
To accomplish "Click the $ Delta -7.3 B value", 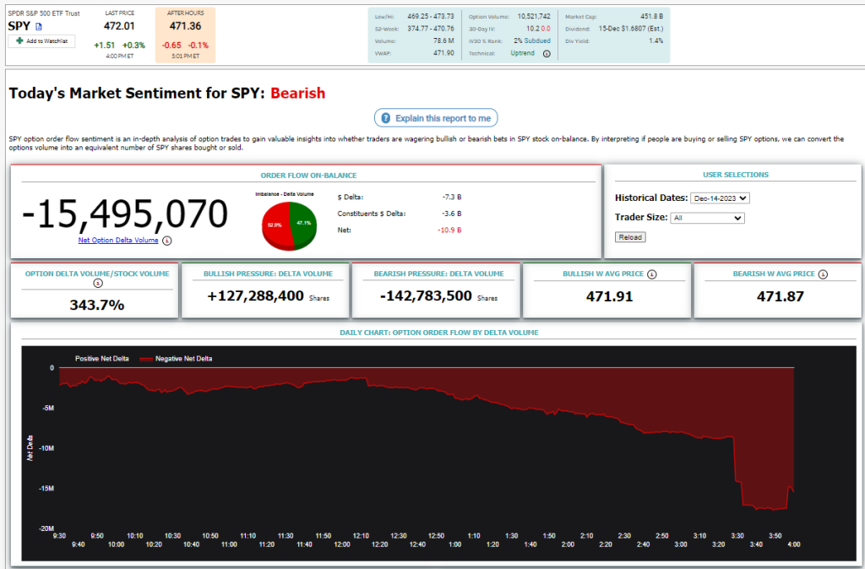I will tap(452, 197).
